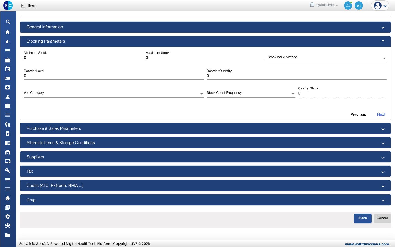Open the user account avatar menu
Viewport: 395px width, 247px height.
[380, 5]
